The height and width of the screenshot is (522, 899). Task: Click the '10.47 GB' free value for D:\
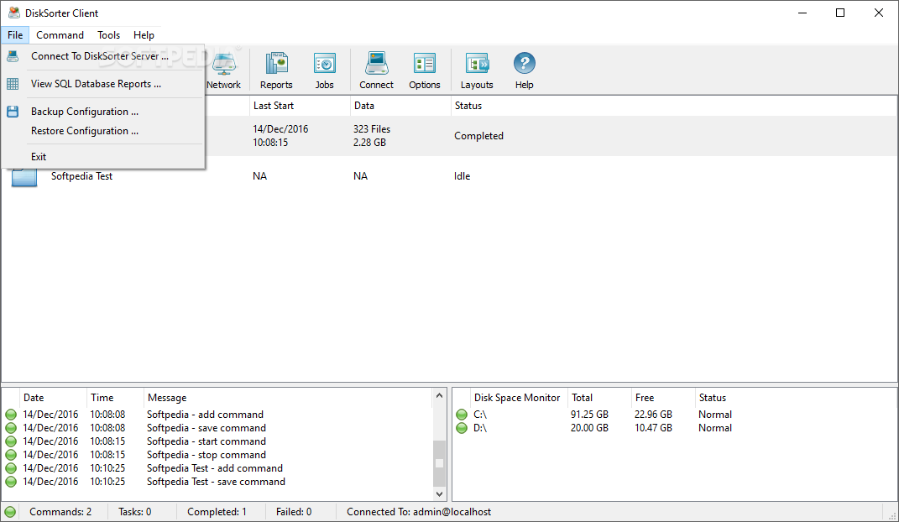click(x=653, y=428)
